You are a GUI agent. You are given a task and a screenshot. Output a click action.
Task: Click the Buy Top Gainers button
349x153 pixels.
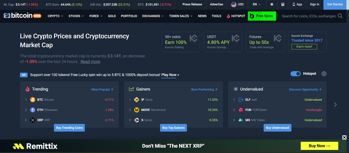tap(173, 128)
